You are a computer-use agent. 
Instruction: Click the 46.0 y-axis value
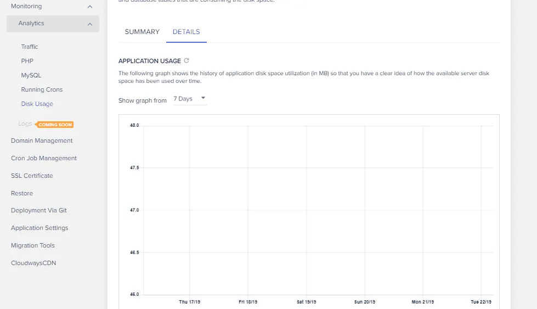click(134, 294)
